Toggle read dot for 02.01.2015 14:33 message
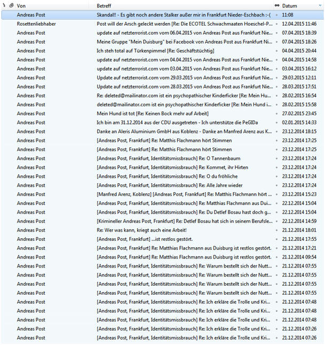 276,123
